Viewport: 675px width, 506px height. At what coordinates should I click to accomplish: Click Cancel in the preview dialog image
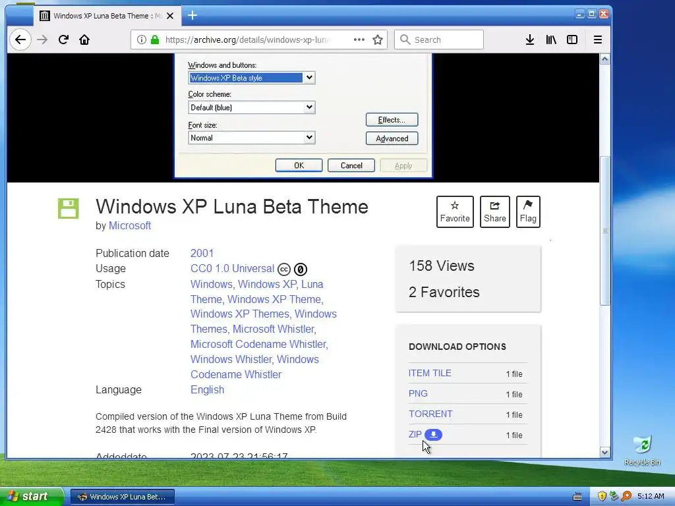coord(351,165)
